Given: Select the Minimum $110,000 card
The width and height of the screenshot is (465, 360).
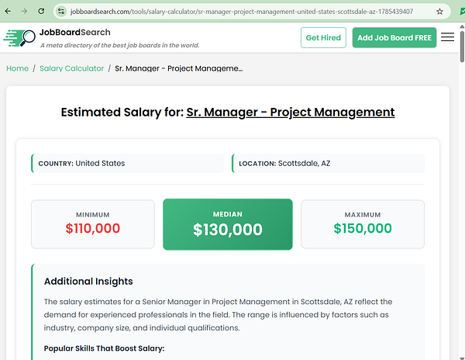Looking at the screenshot, I should click(x=93, y=224).
